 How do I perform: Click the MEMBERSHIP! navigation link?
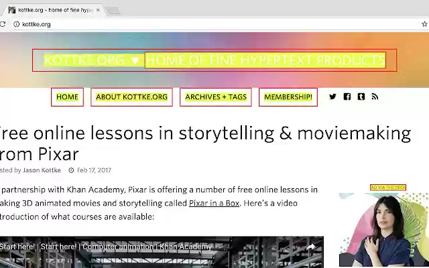[288, 96]
